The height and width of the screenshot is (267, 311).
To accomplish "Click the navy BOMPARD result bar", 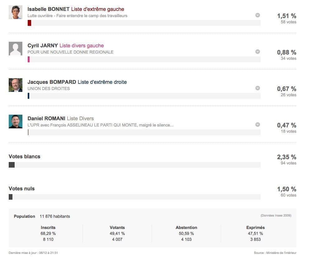I will click(x=29, y=96).
